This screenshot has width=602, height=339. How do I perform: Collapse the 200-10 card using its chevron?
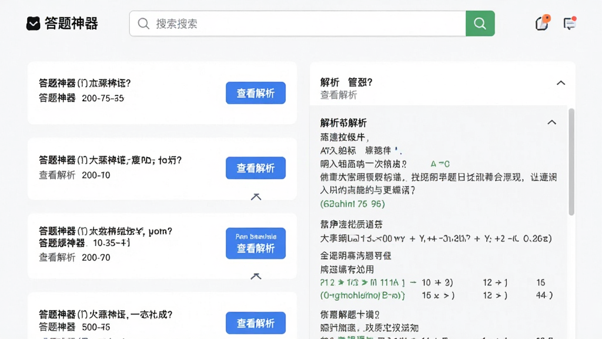[256, 197]
